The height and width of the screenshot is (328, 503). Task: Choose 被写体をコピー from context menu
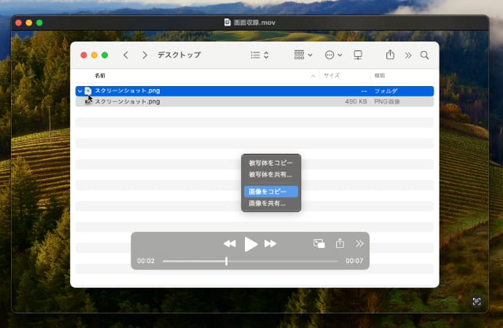click(271, 163)
